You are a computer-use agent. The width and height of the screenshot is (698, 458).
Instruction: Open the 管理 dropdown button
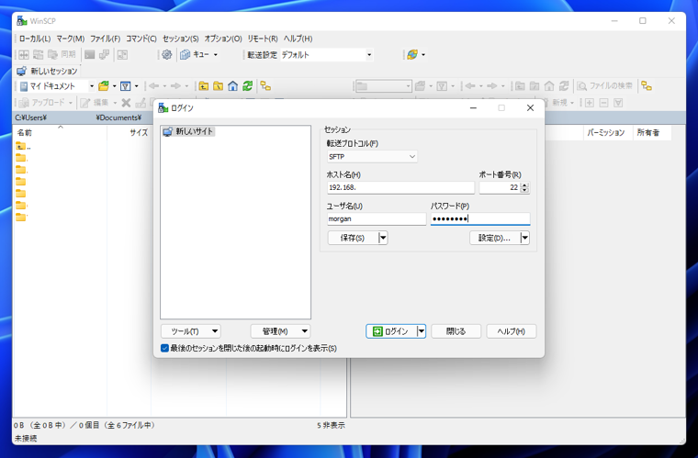(x=280, y=331)
